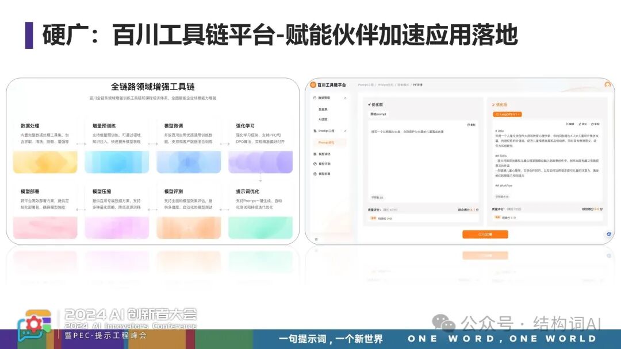Image resolution: width=621 pixels, height=349 pixels.
Task: Click the 模型微调 card's blue gradient image
Action: click(x=189, y=162)
